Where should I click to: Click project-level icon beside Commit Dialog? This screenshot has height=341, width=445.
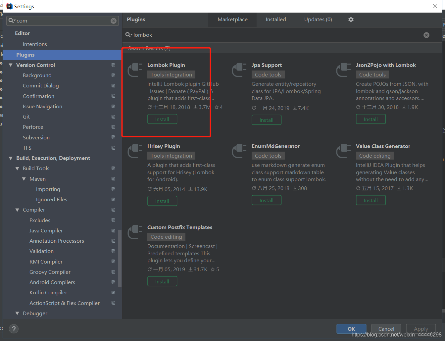point(114,86)
